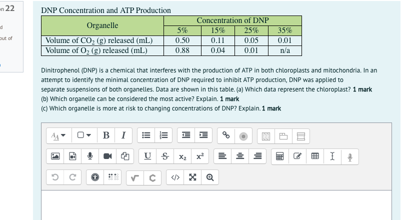
Task: Record video with the camera icon
Action: coord(107,156)
